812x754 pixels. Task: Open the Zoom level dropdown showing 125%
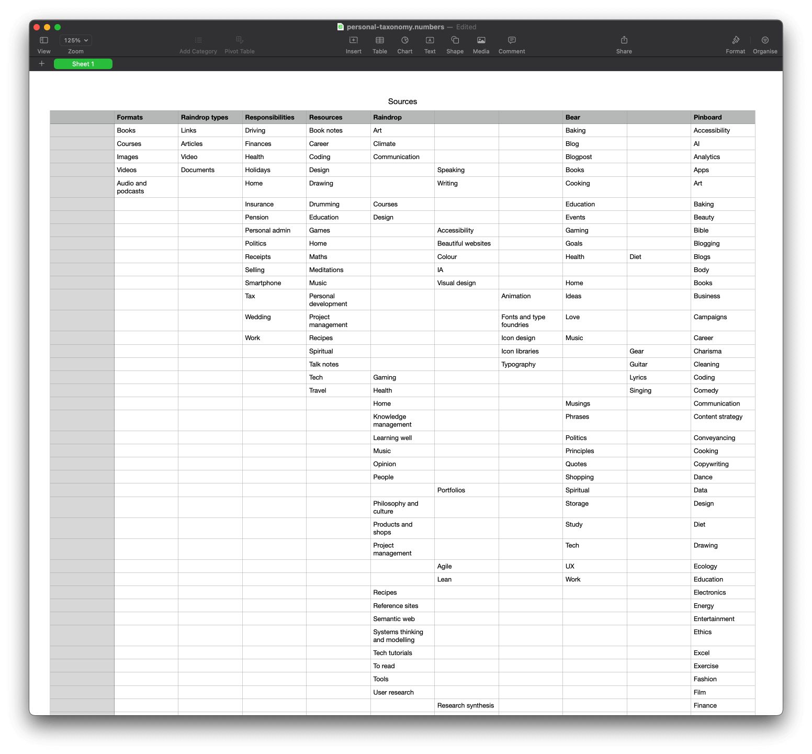[75, 40]
